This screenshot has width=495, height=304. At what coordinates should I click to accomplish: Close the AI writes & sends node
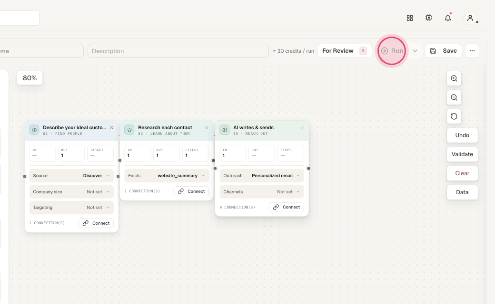(302, 128)
